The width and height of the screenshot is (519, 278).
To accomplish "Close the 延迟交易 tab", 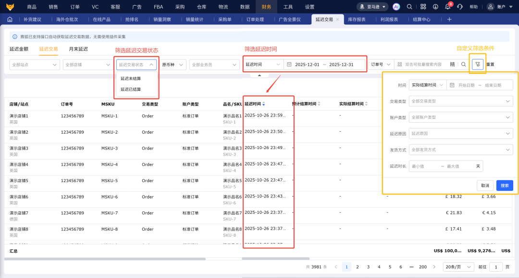I will pos(338,20).
